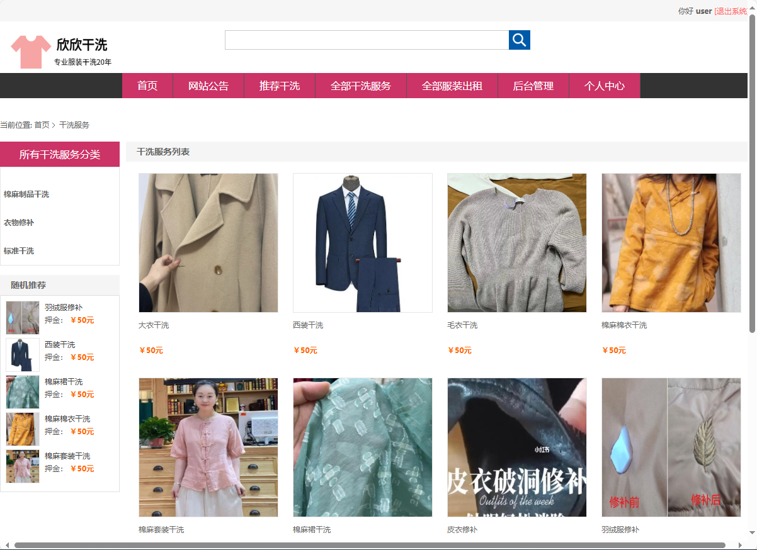Open the 个人中心 personal center
757x550 pixels.
(x=604, y=85)
